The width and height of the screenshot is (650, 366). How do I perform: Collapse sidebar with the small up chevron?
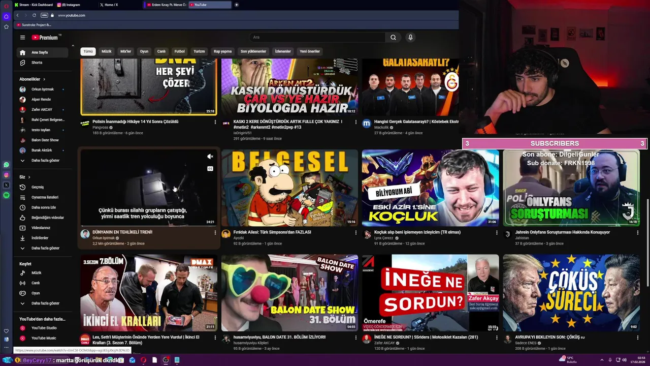pyautogui.click(x=73, y=46)
